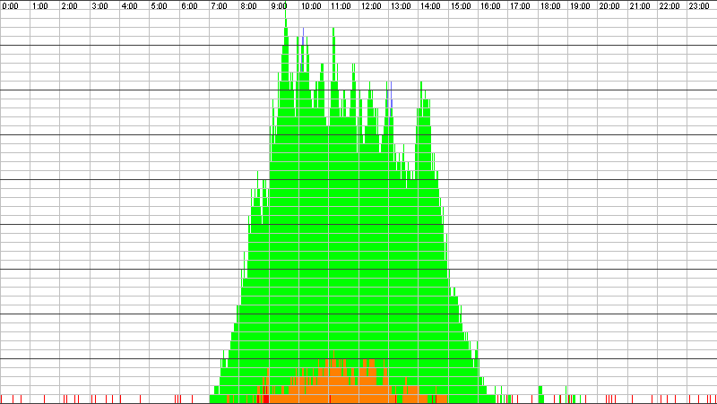Viewport: 717px width, 404px height.
Task: Choose the 7:00 time label
Action: point(219,6)
